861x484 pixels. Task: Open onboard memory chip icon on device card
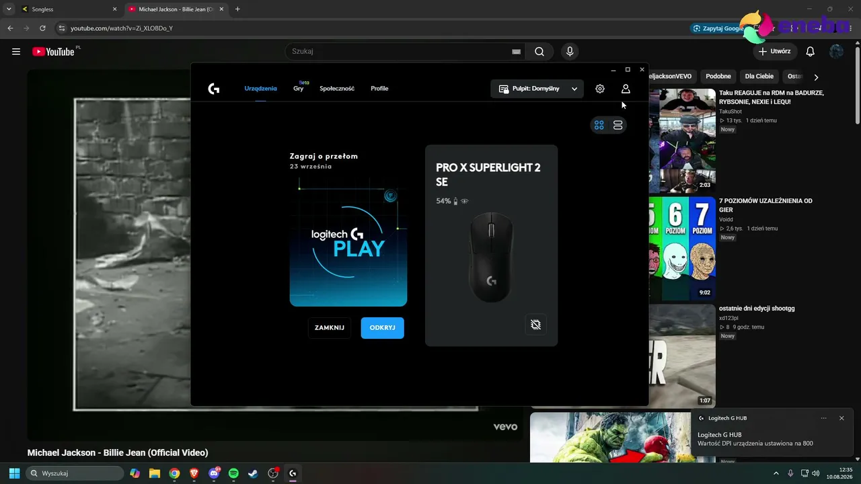pos(535,325)
